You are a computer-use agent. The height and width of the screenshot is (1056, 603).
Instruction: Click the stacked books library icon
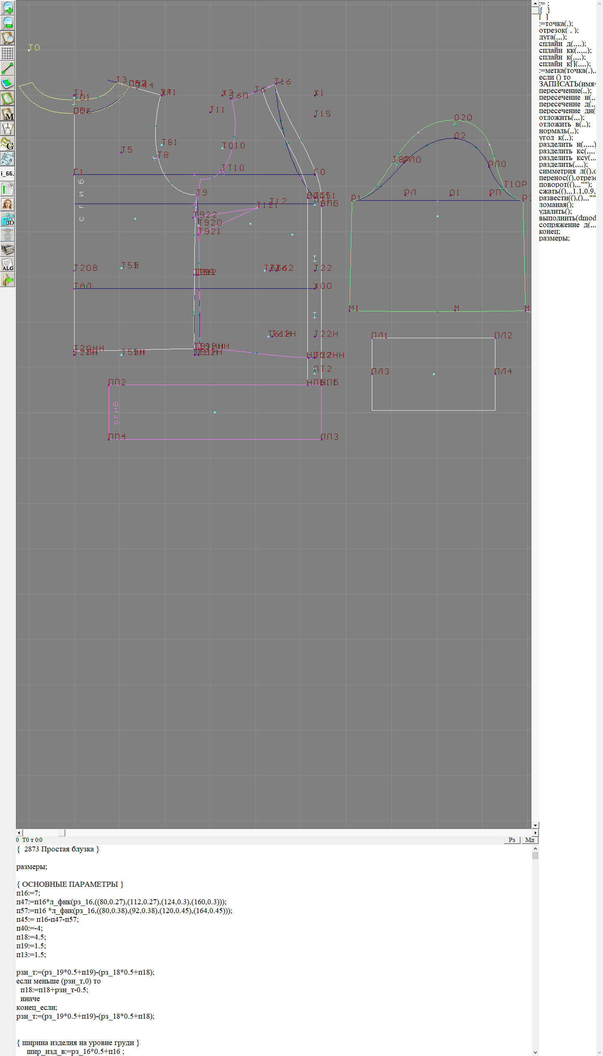pos(8,250)
